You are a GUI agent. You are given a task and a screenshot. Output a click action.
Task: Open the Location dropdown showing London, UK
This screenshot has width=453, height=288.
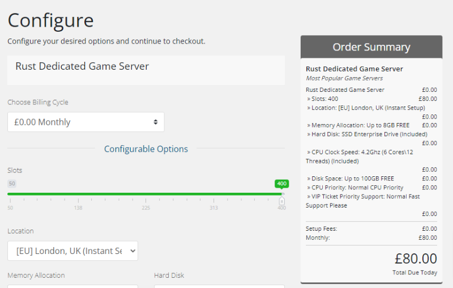[73, 251]
